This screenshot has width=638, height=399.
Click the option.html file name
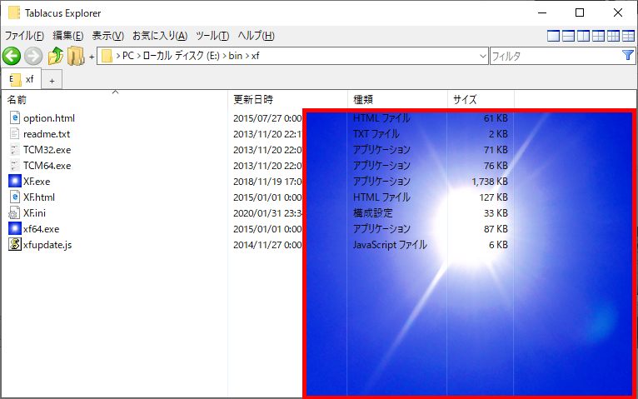click(x=49, y=118)
